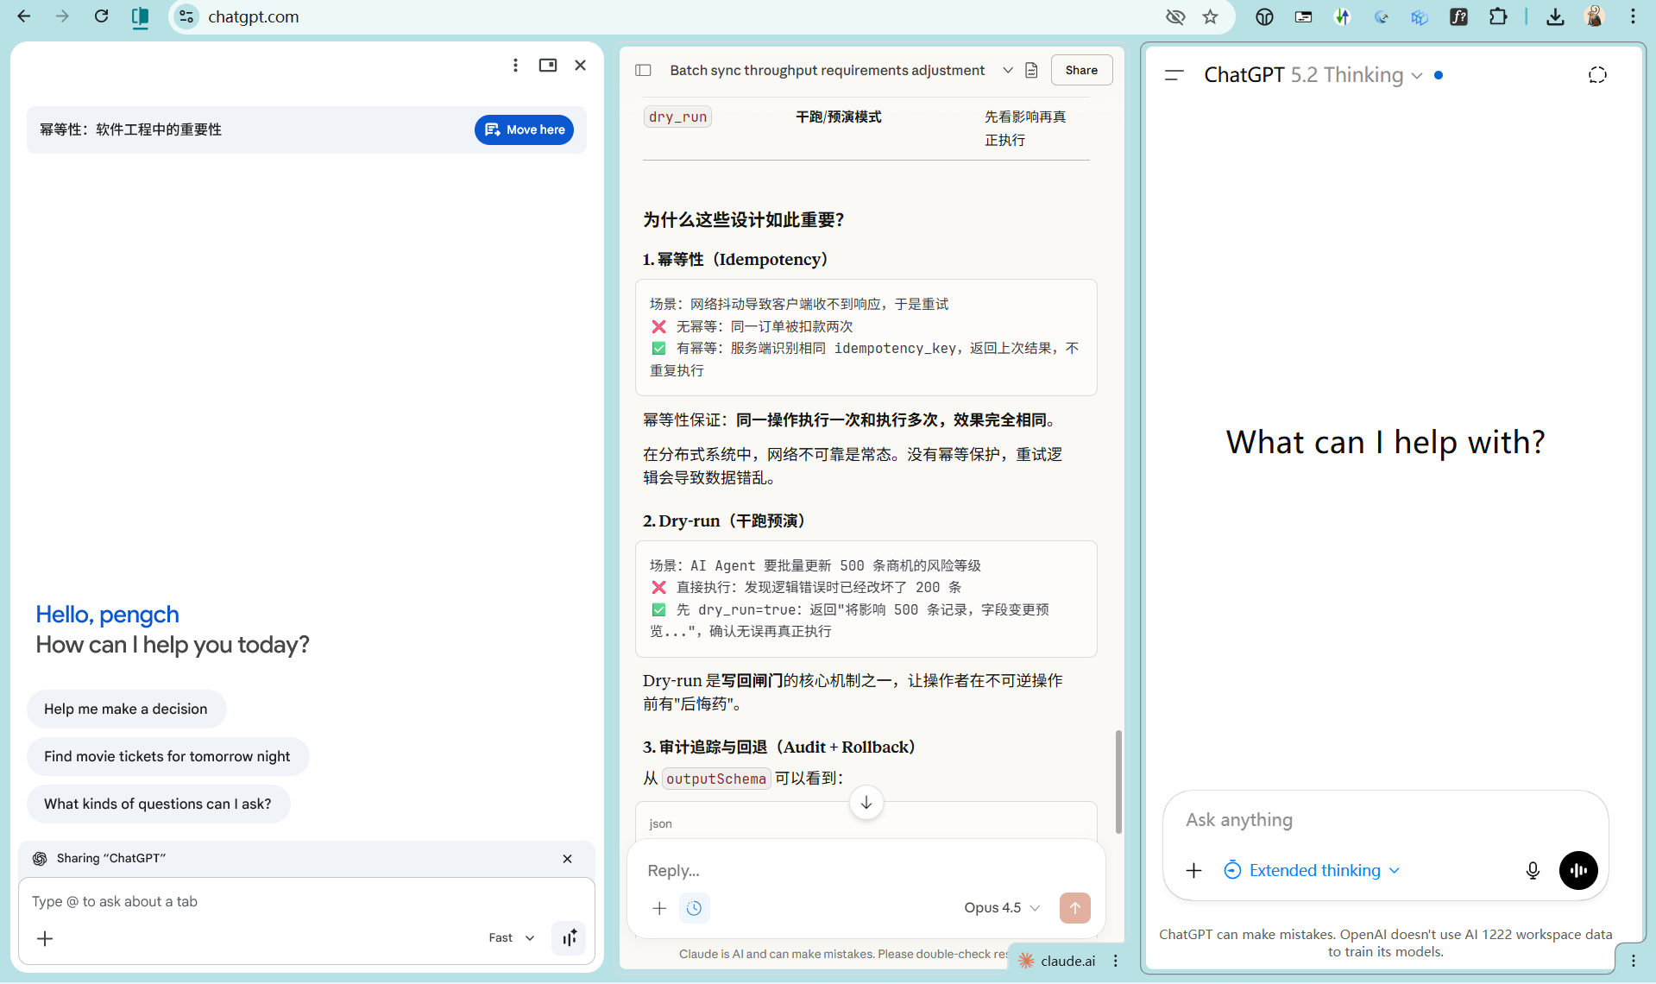The image size is (1656, 984).
Task: Select 'Help me make a decision' suggestion
Action: pos(126,709)
